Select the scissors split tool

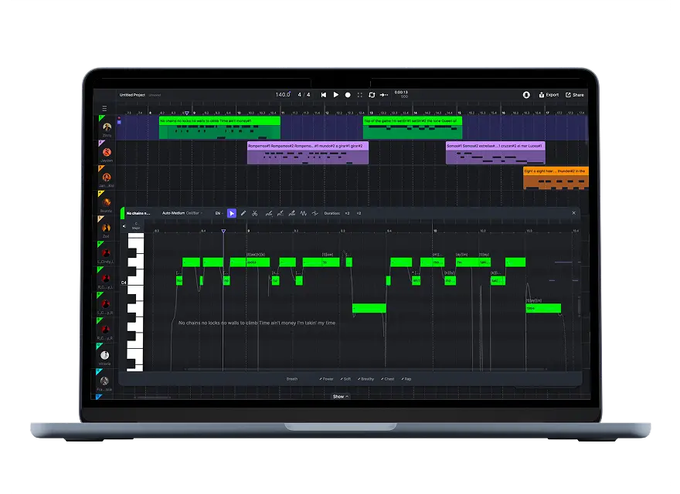pos(255,213)
